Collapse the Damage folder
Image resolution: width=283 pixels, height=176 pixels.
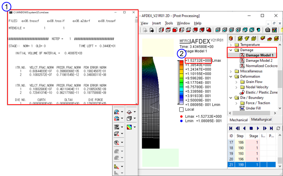pos(231,50)
